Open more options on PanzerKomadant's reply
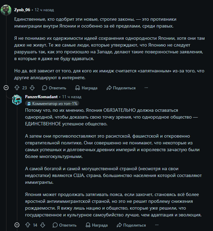The image size is (213, 231). pyautogui.click(x=157, y=225)
